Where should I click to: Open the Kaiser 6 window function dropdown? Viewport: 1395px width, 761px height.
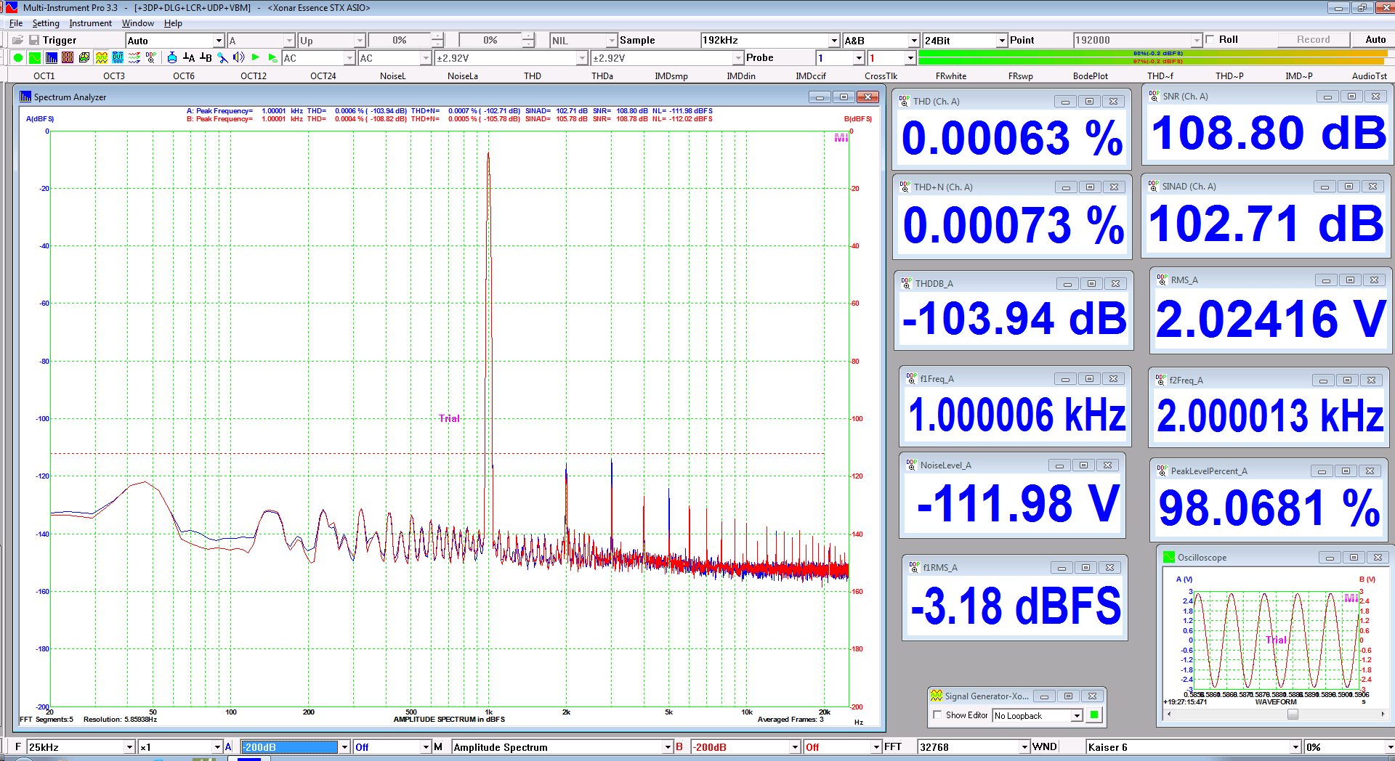pos(1295,746)
